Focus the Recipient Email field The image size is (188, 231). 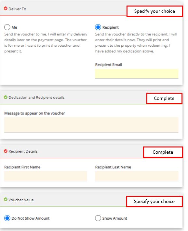click(137, 74)
